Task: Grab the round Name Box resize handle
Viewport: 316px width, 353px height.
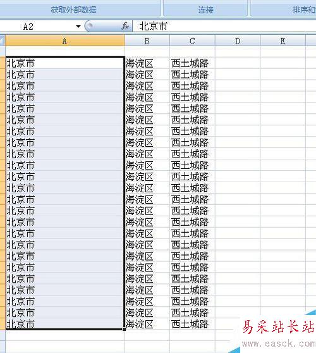Action: tap(89, 27)
